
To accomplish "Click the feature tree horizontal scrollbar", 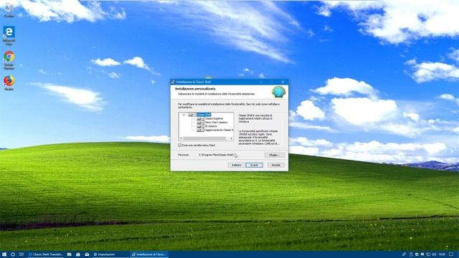I will pyautogui.click(x=204, y=138).
